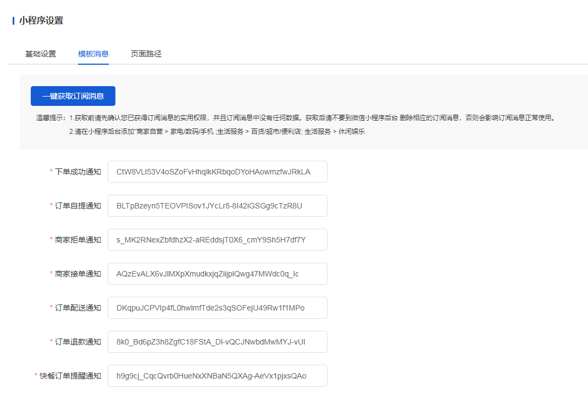
Task: Select the 模板消息 tab
Action: [93, 54]
